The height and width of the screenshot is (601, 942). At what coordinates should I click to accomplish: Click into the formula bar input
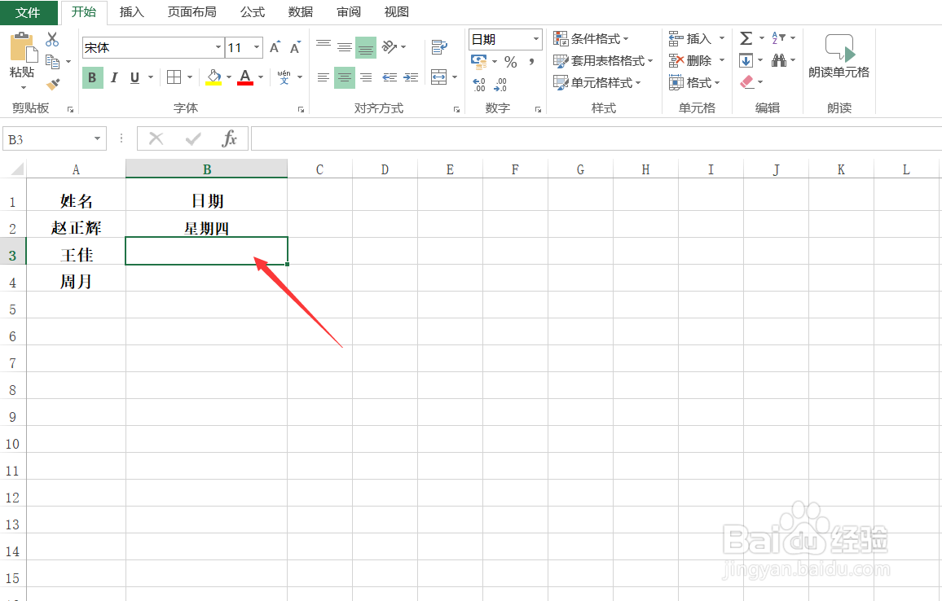pos(596,138)
